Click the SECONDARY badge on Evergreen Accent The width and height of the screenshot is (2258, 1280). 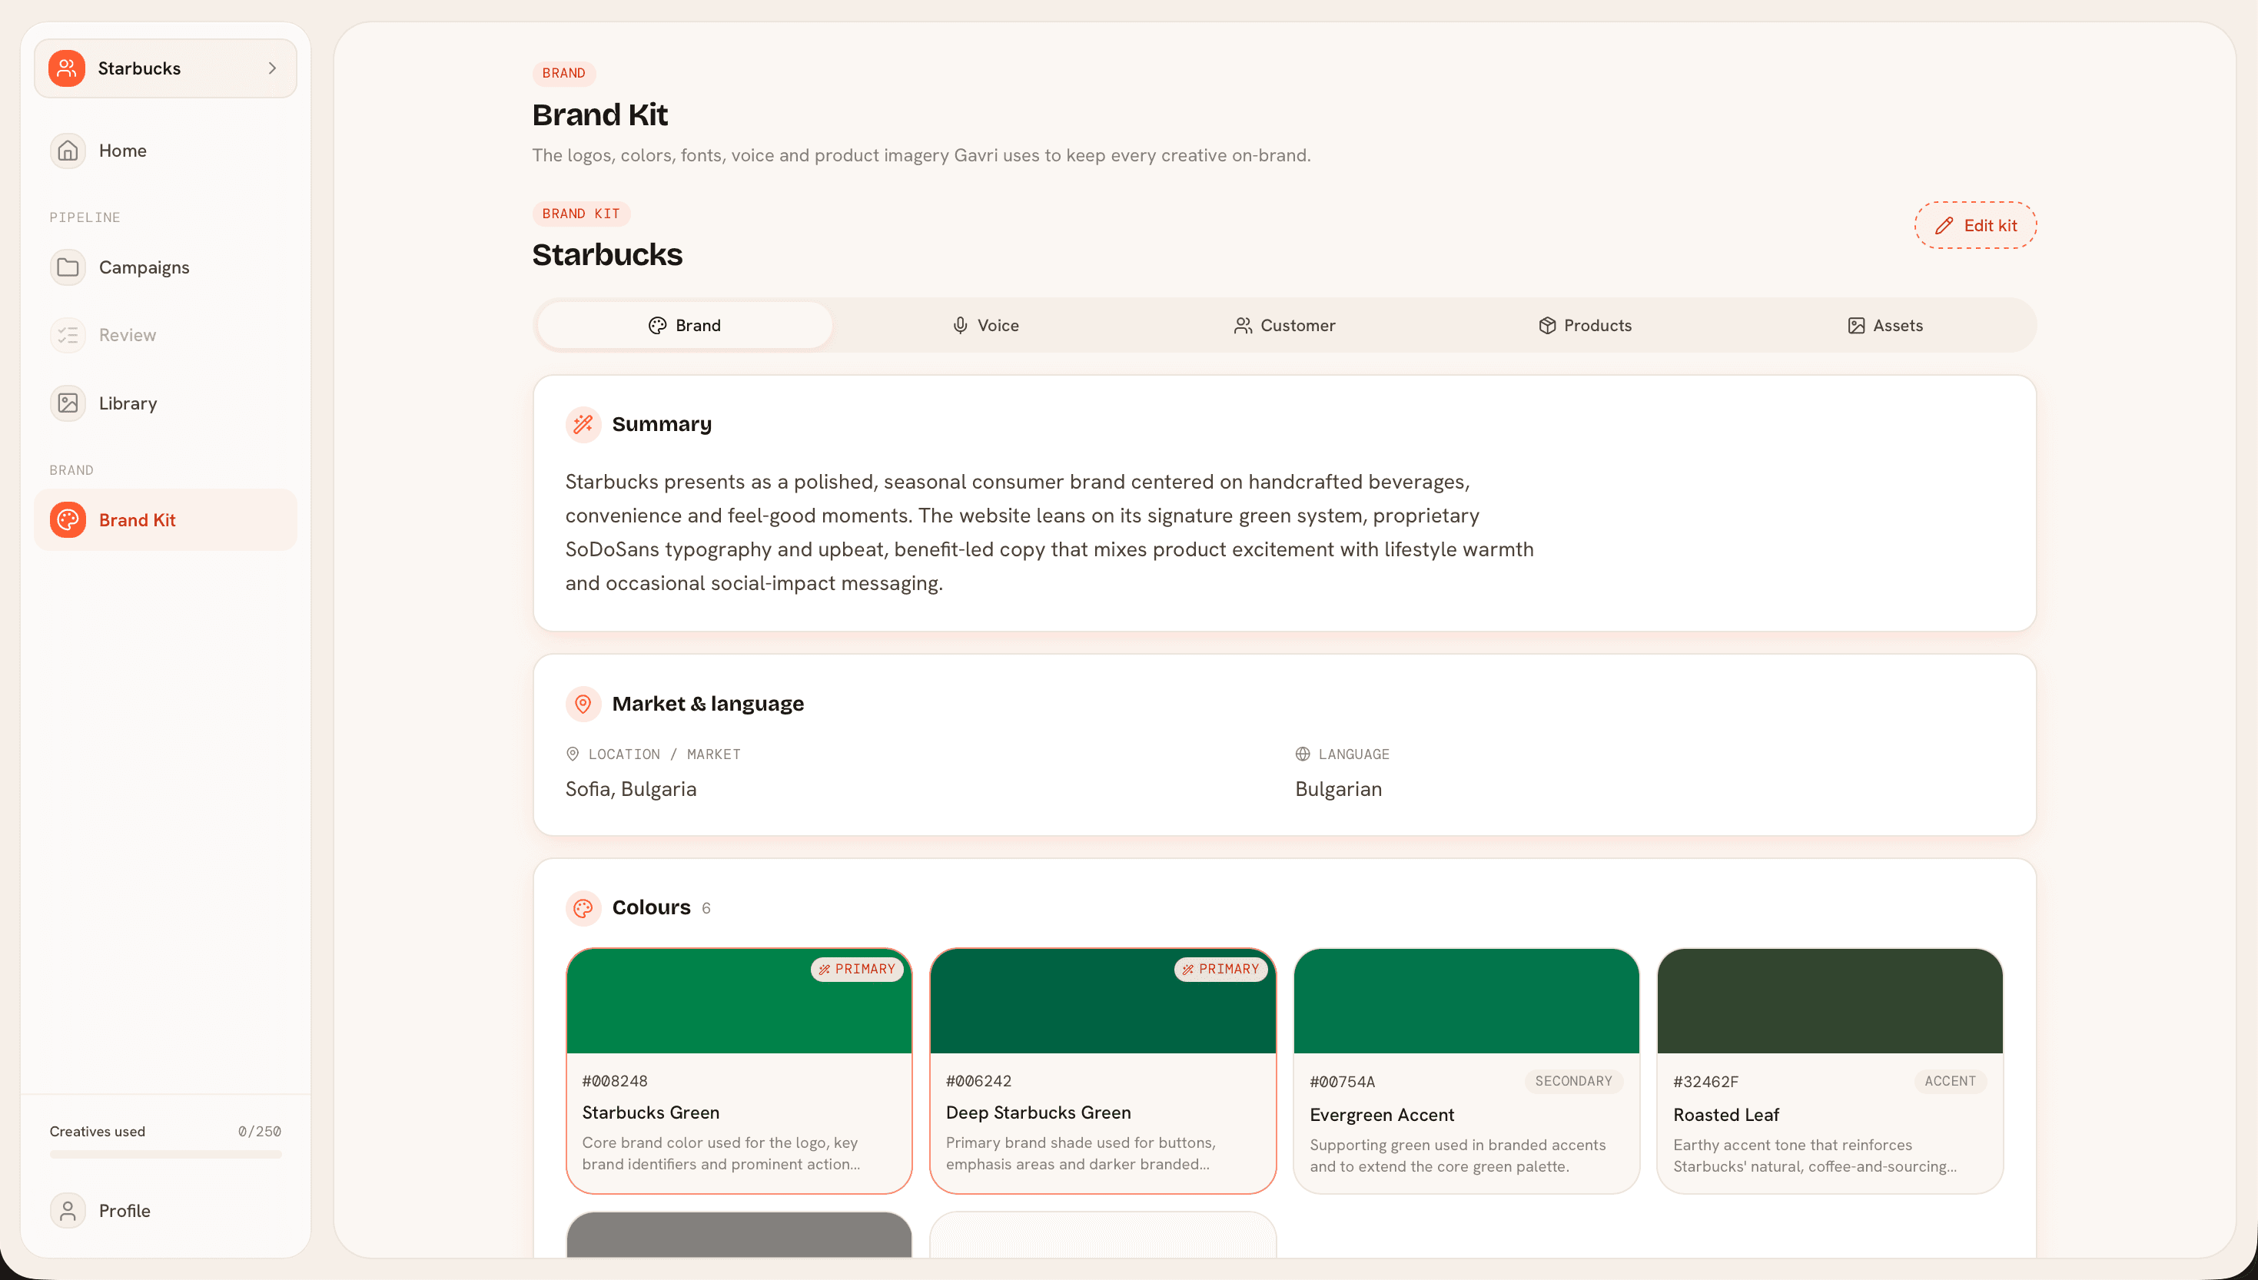coord(1573,1081)
